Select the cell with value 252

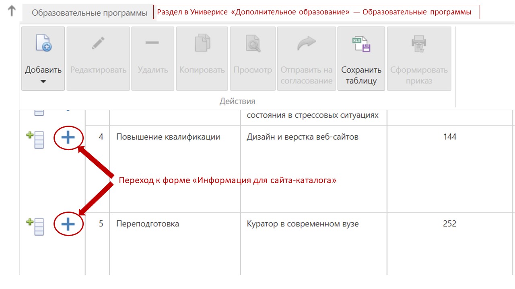[451, 244]
